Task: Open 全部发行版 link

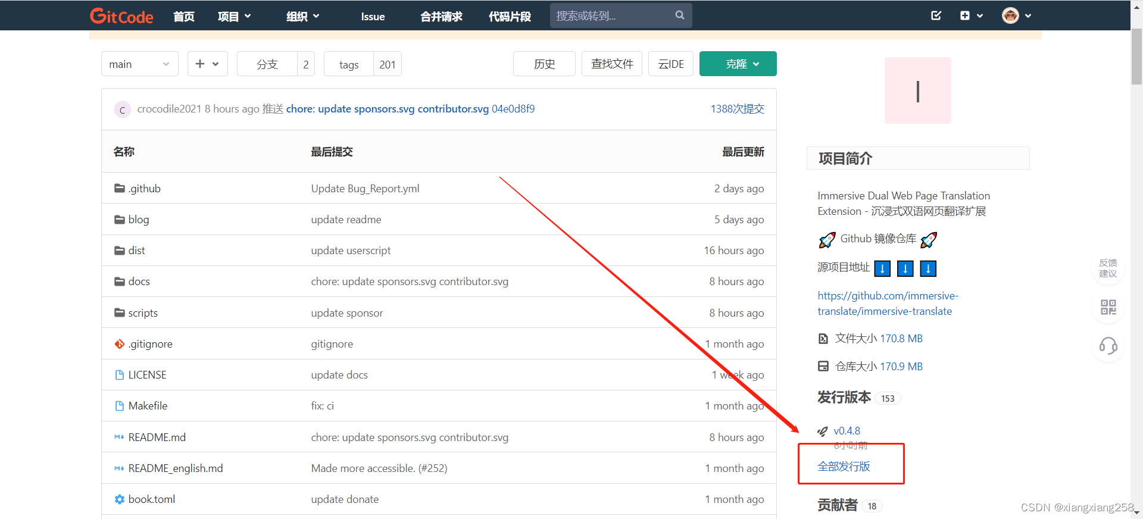Action: click(x=844, y=466)
